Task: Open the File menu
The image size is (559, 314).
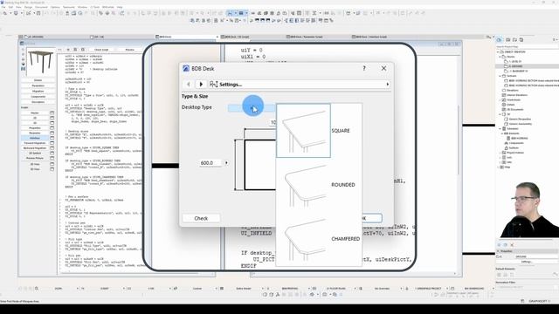Action: 3,7
